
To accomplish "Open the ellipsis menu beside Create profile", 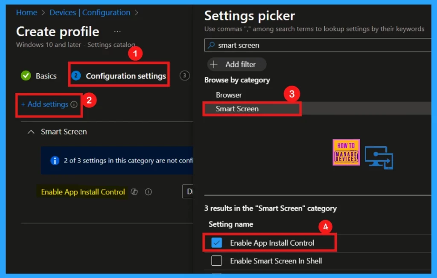I will 117,32.
